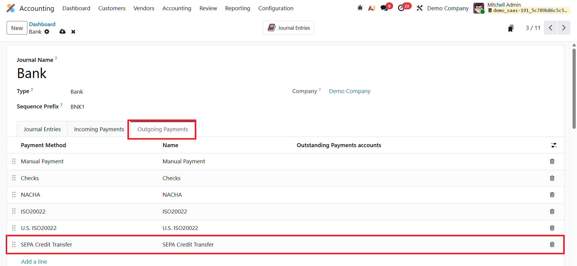
Task: Grab drag handle of NACHA row
Action: [x=14, y=195]
